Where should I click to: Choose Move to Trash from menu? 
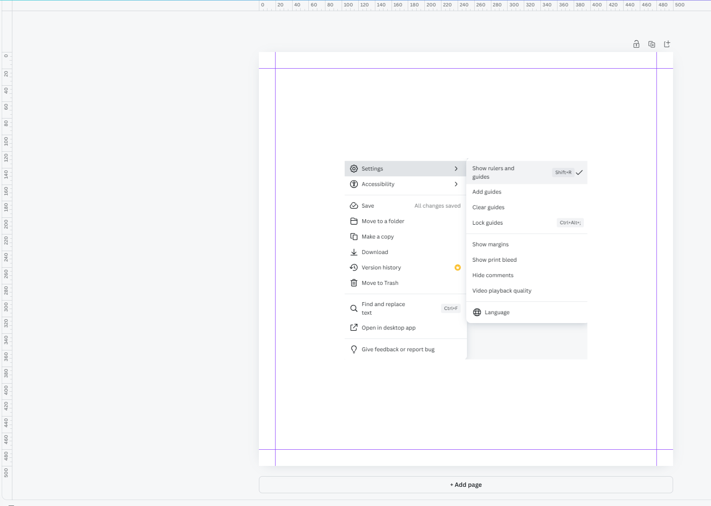pyautogui.click(x=405, y=283)
